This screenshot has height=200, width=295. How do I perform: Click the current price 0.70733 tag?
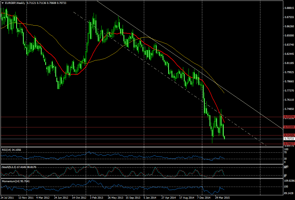click(289, 139)
